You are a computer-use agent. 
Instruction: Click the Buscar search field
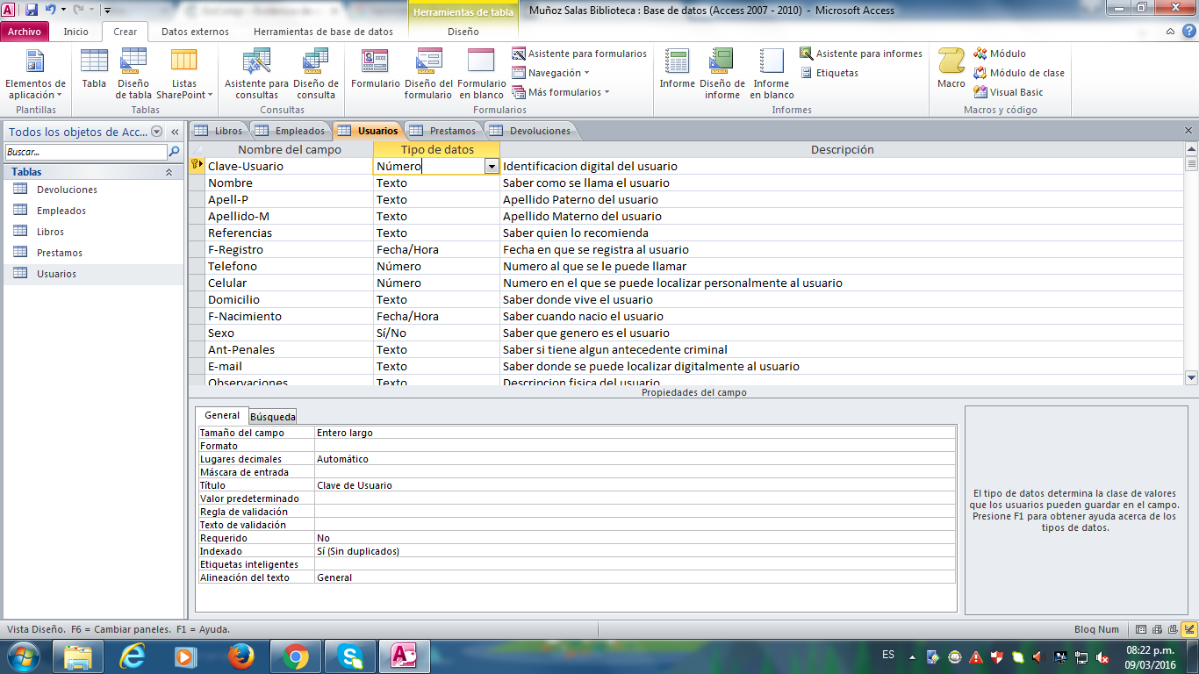(x=84, y=152)
